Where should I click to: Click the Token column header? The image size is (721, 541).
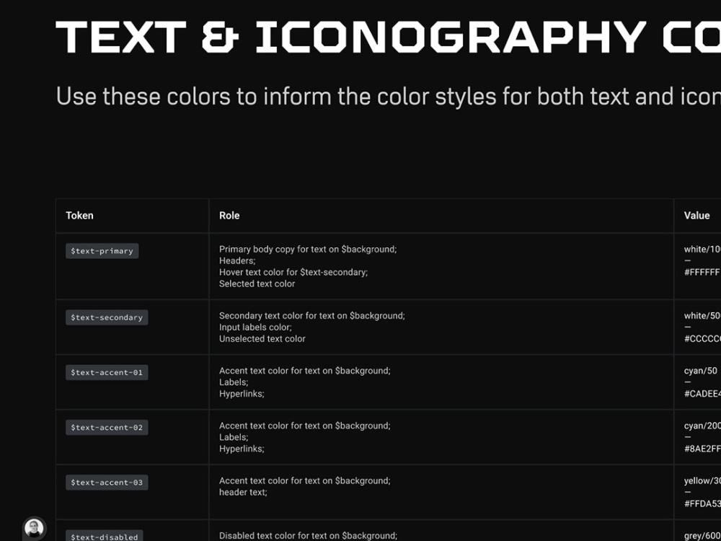(79, 215)
